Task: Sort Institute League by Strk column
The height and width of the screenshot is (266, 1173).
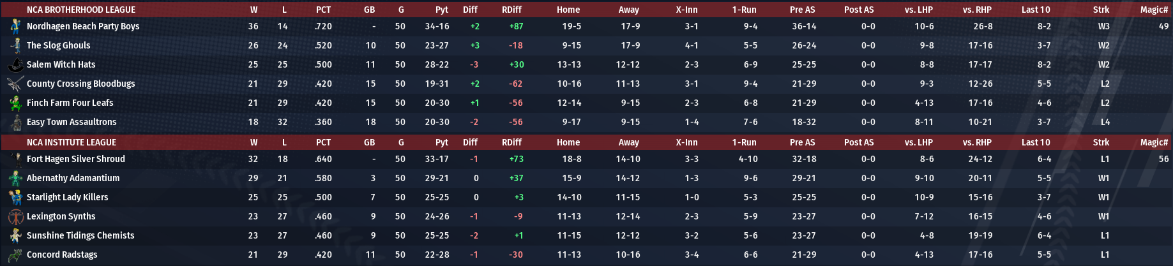Action: point(1101,142)
